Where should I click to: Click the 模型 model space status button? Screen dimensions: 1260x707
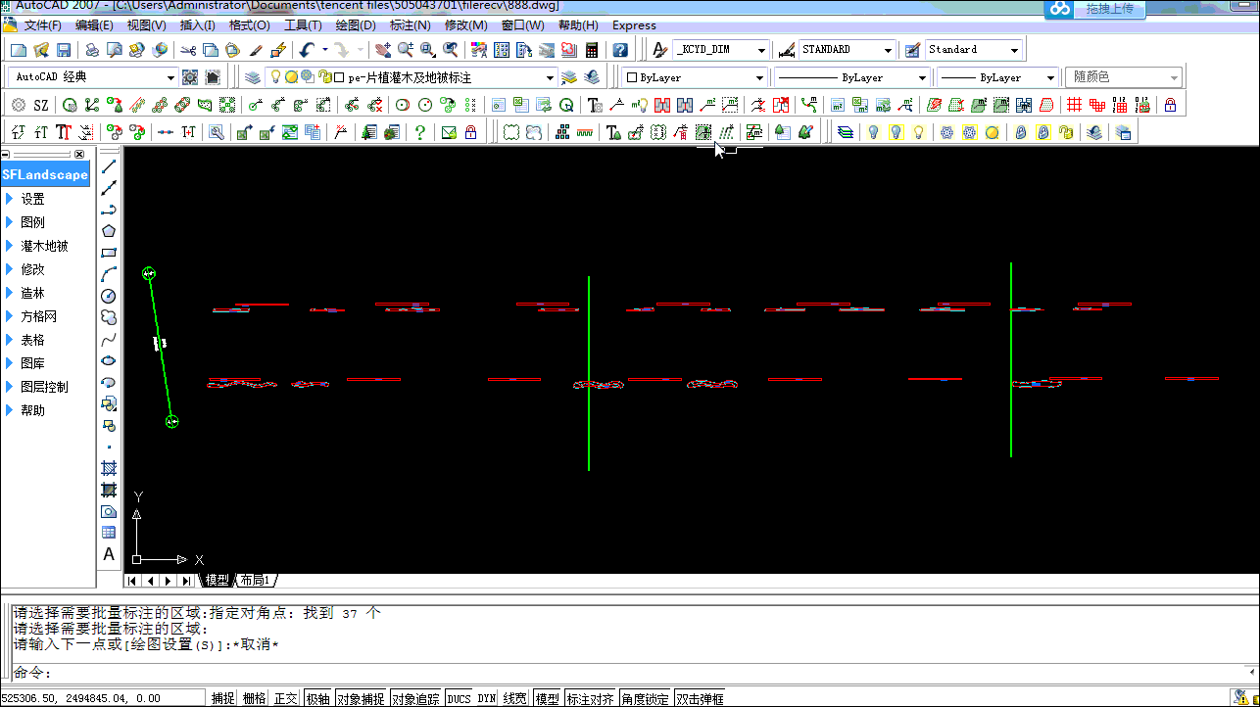tap(547, 698)
